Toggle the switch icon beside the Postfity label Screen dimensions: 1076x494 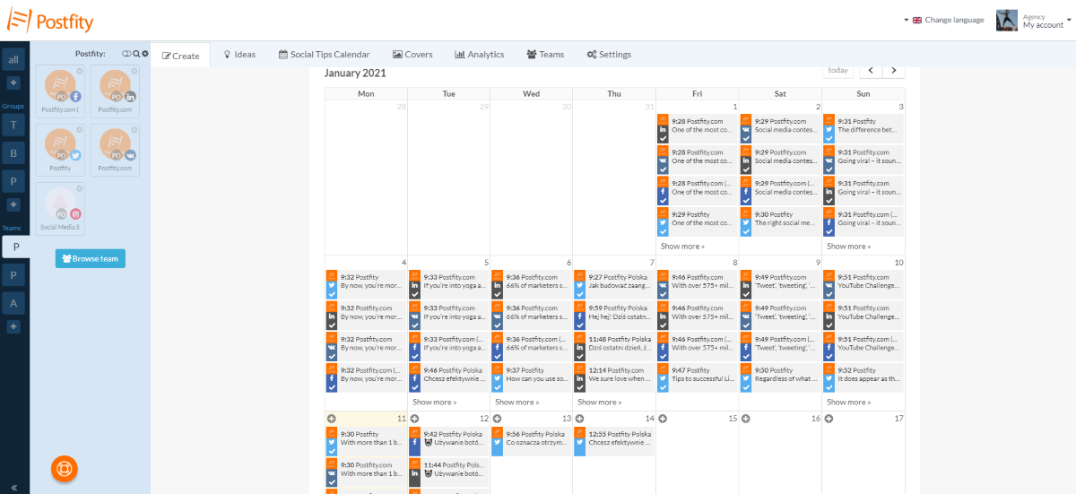tap(127, 54)
